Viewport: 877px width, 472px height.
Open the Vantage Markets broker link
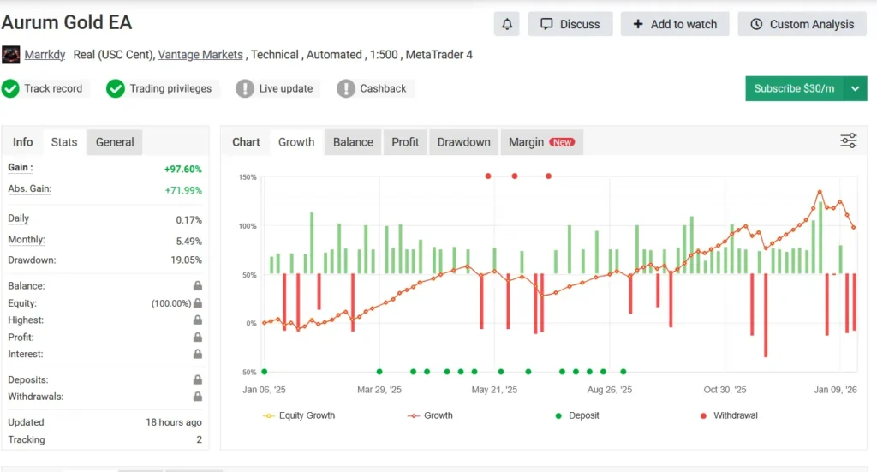pyautogui.click(x=200, y=55)
